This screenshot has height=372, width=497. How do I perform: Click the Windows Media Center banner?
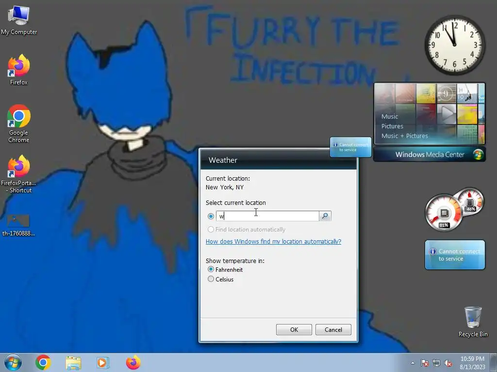[430, 155]
